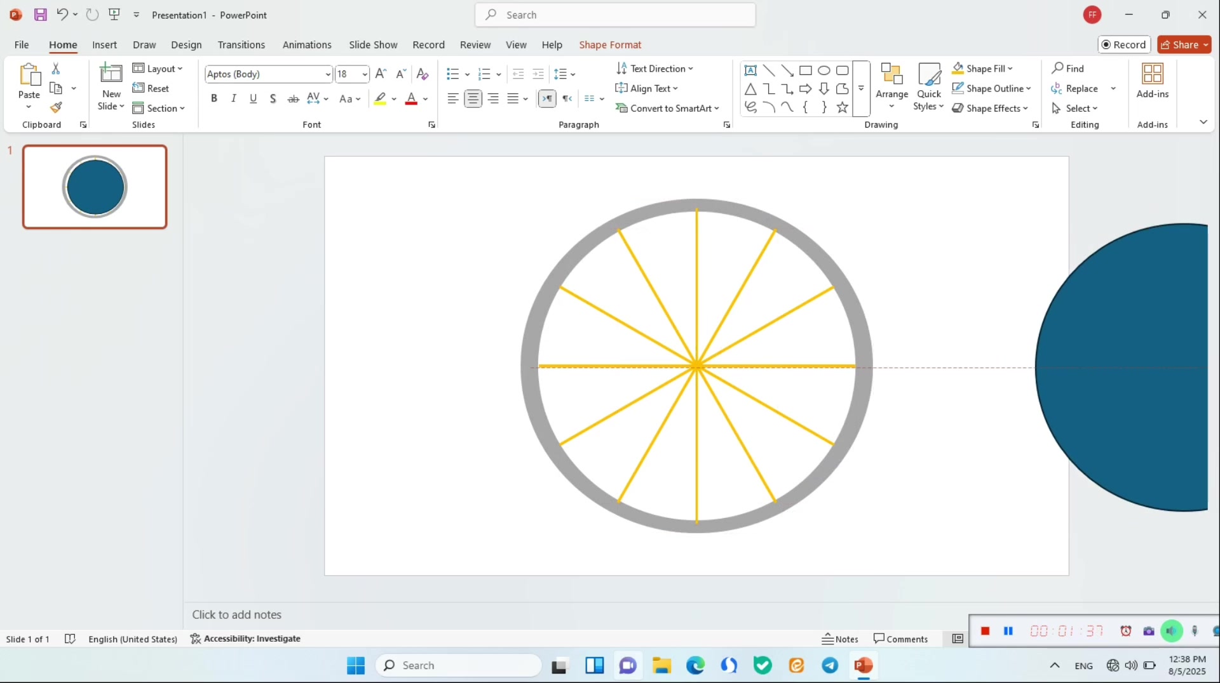Select the star shape in Drawing gallery
The width and height of the screenshot is (1220, 683).
843,107
